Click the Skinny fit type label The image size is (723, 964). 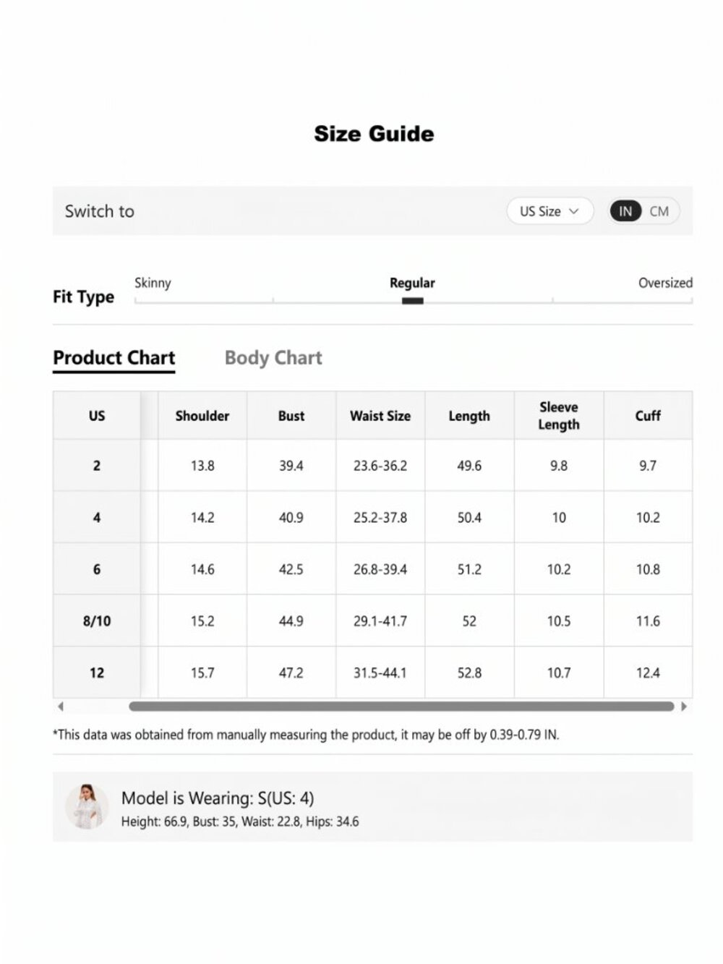[x=153, y=283]
